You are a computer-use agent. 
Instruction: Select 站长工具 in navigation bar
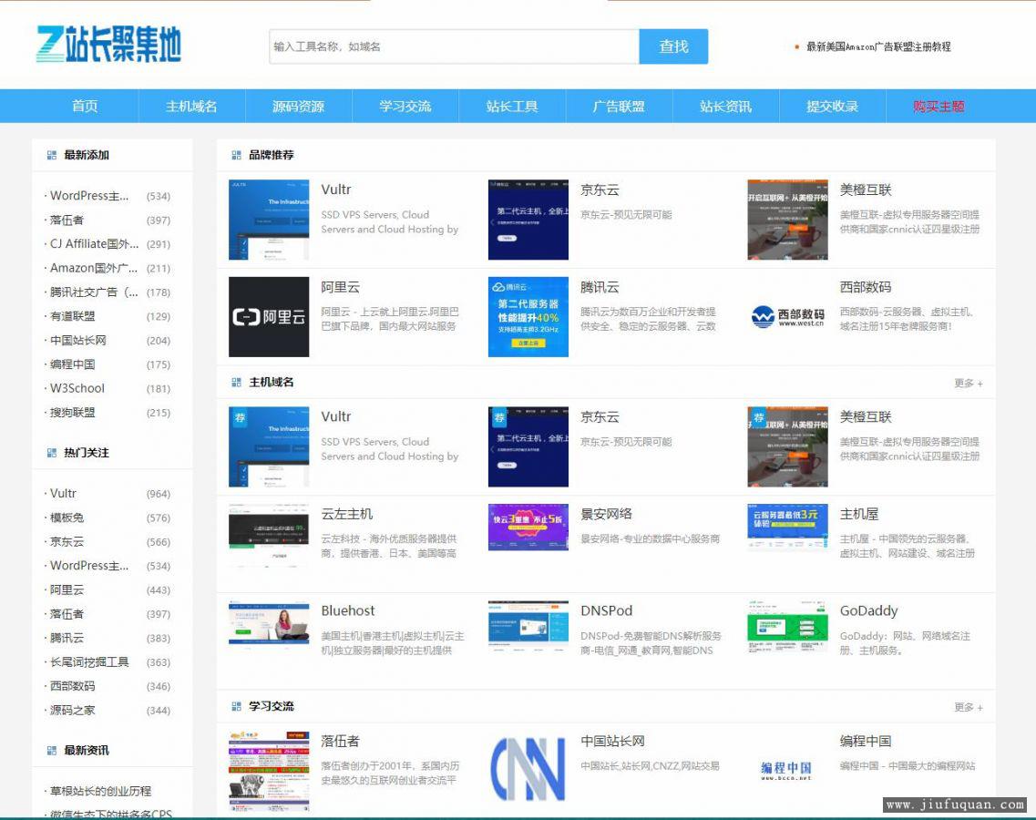click(x=512, y=107)
